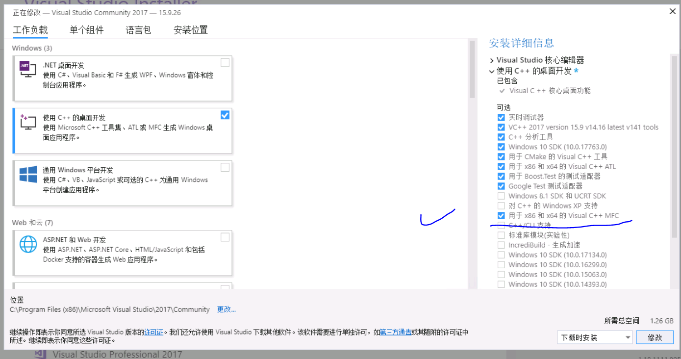Open the 许可证 link
This screenshot has width=681, height=359.
click(154, 332)
